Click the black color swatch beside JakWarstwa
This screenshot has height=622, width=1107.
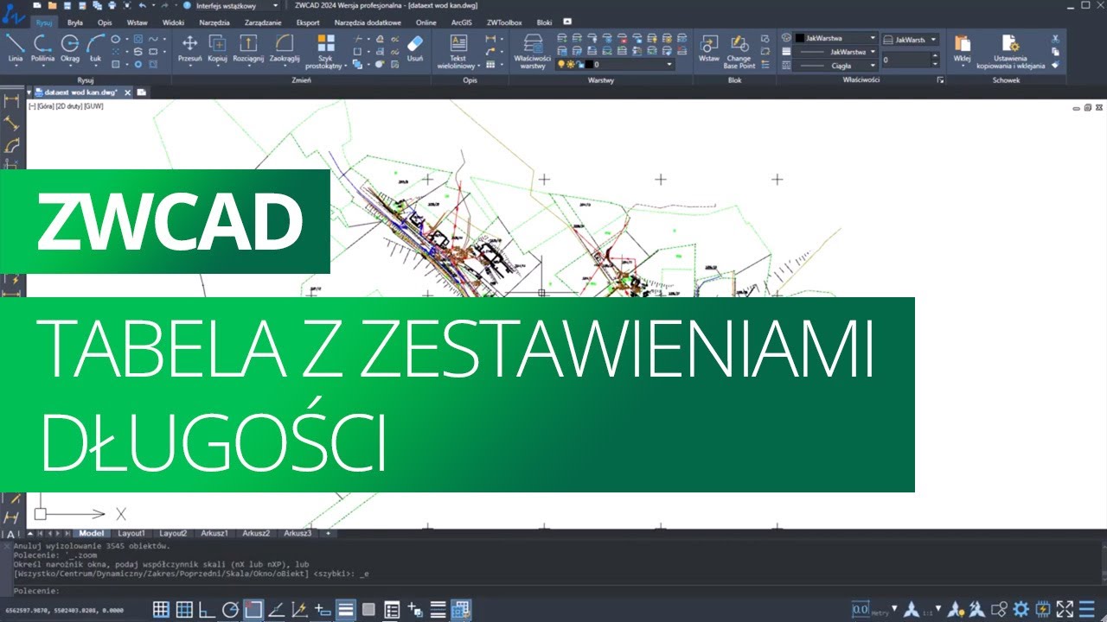[800, 39]
